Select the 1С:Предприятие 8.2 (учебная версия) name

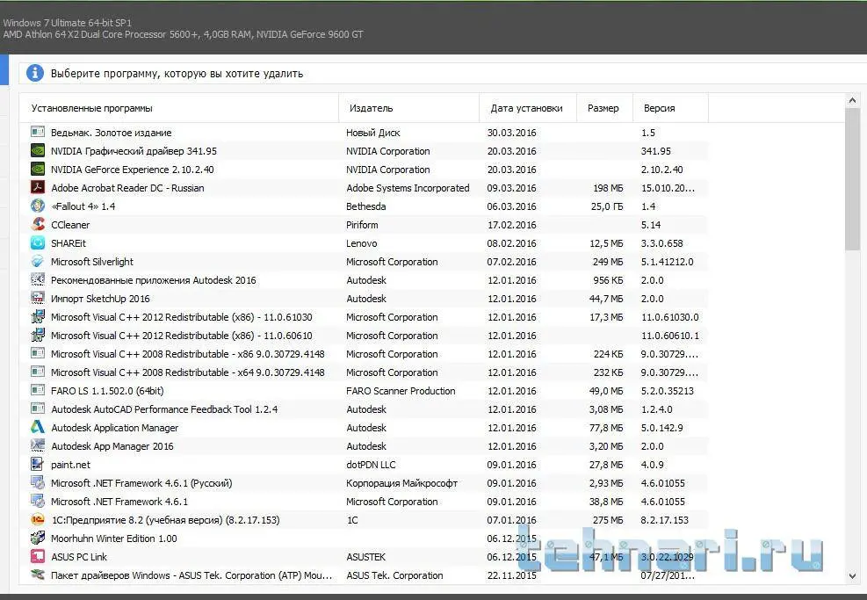[165, 520]
